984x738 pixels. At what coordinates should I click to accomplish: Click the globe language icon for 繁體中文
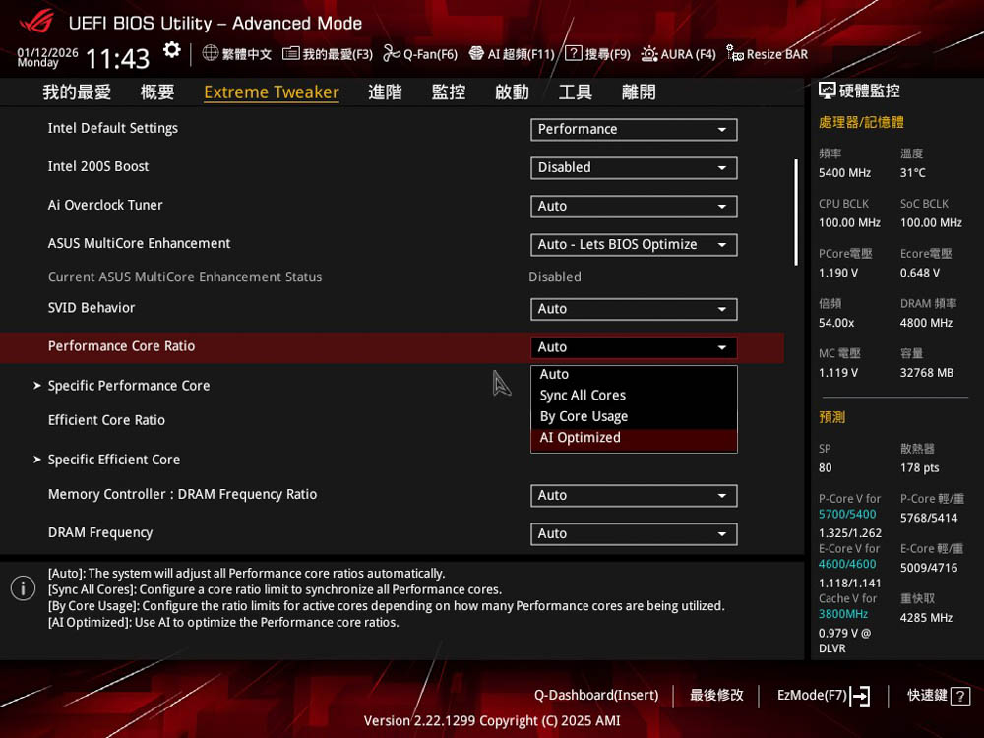[x=211, y=54]
